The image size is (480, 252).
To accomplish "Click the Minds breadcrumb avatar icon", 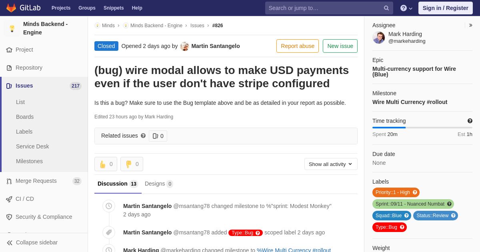I will point(97,26).
